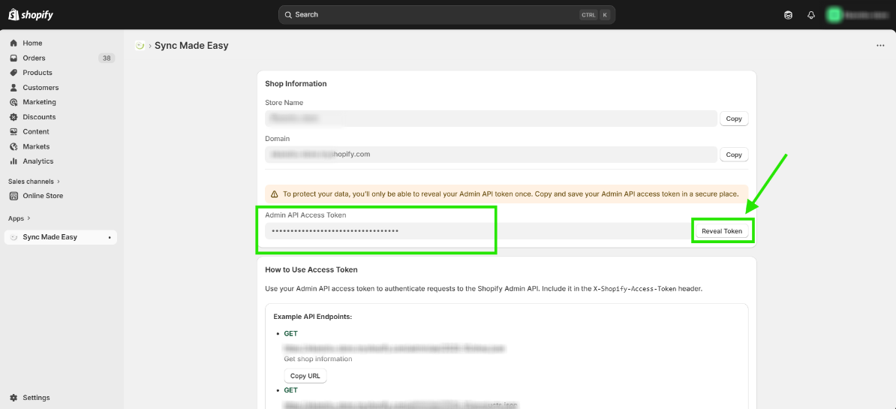Viewport: 896px width, 409px height.
Task: Click the Analytics bar chart icon
Action: pyautogui.click(x=14, y=161)
